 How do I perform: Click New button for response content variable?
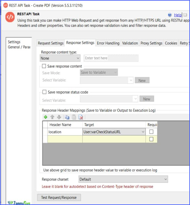click(142, 80)
